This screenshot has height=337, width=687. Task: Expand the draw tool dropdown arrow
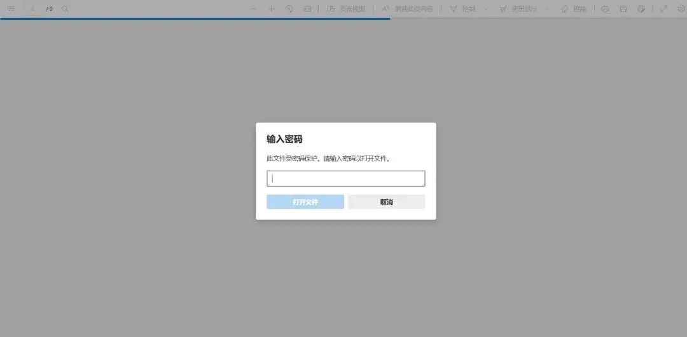tap(487, 9)
